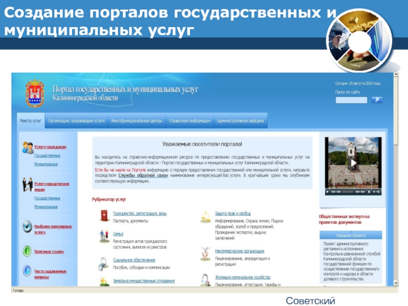Click the red passport citizenship icon
408x306 pixels.
(105, 215)
